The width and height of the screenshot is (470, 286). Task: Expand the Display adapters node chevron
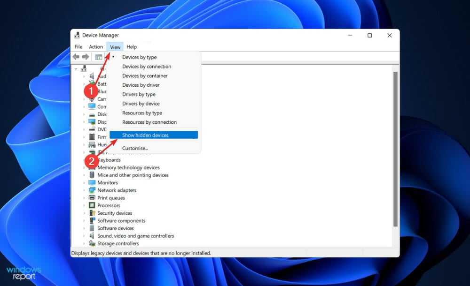(x=84, y=122)
